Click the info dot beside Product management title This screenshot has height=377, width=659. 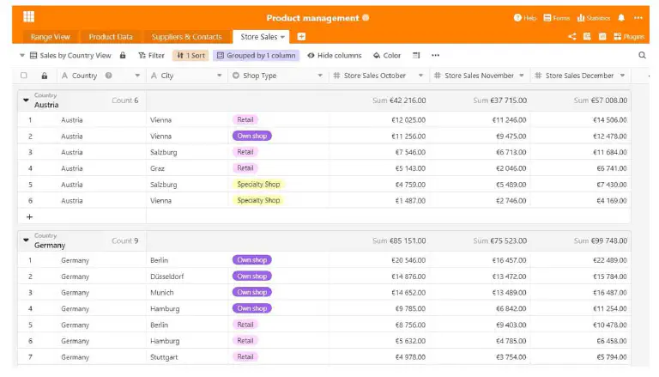pyautogui.click(x=366, y=18)
